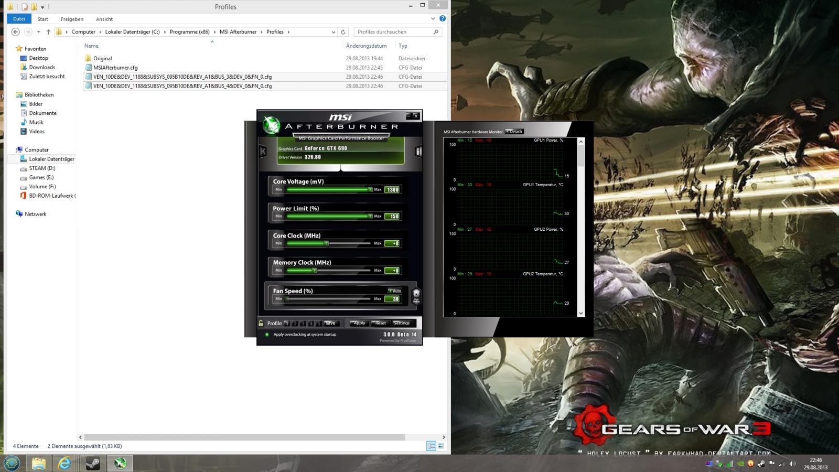Screen dimensions: 839x472
Task: Expand the chevron after Programme (x86) in breadcrumb
Action: [x=214, y=32]
